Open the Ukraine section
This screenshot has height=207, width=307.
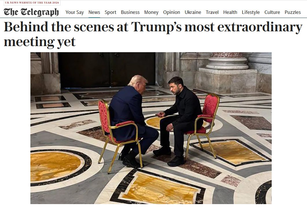point(193,12)
